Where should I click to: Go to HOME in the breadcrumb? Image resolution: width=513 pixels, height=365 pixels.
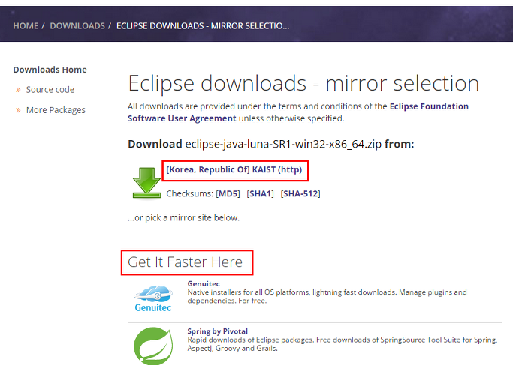[x=26, y=25]
